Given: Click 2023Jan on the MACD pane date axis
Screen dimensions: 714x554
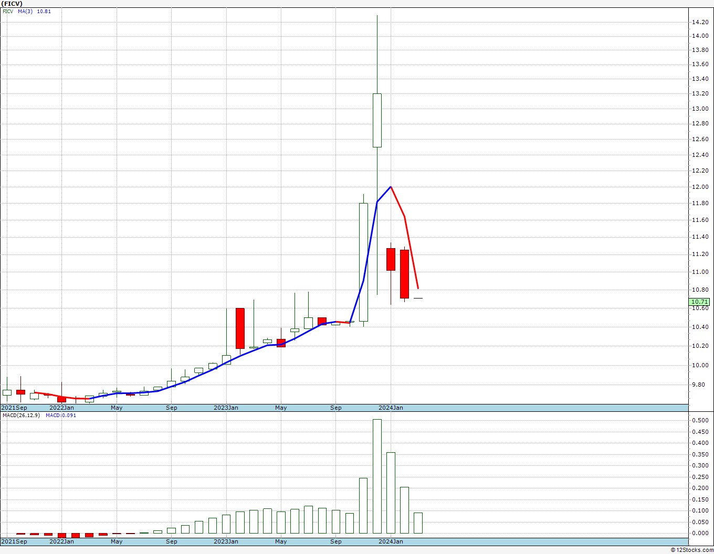Looking at the screenshot, I should pyautogui.click(x=226, y=541).
